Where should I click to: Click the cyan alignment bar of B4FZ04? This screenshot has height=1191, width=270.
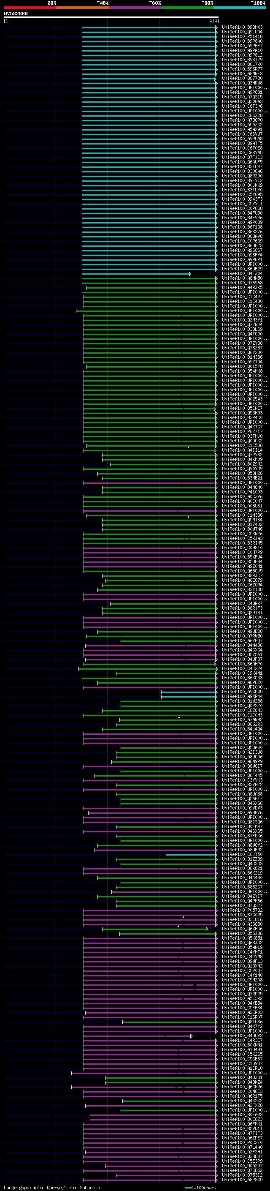pyautogui.click(x=136, y=274)
